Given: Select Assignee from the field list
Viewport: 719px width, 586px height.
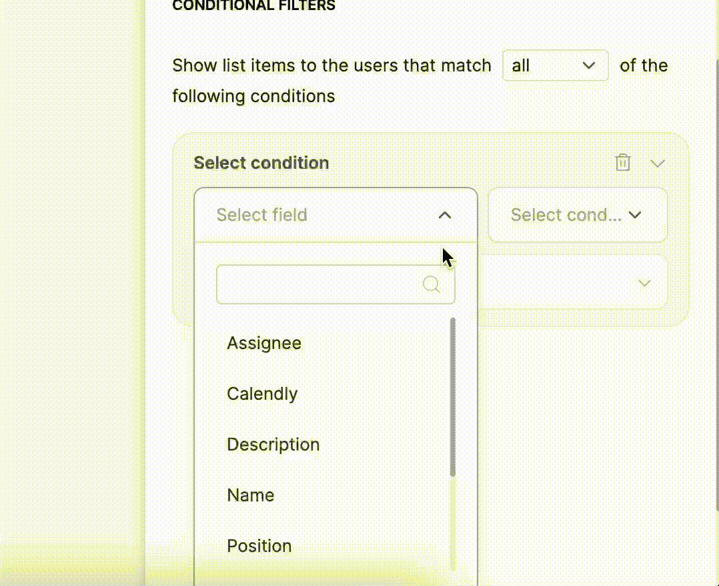Looking at the screenshot, I should 264,342.
